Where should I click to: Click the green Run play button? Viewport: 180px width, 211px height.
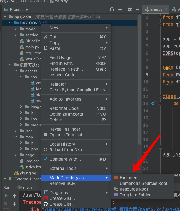pos(6,196)
